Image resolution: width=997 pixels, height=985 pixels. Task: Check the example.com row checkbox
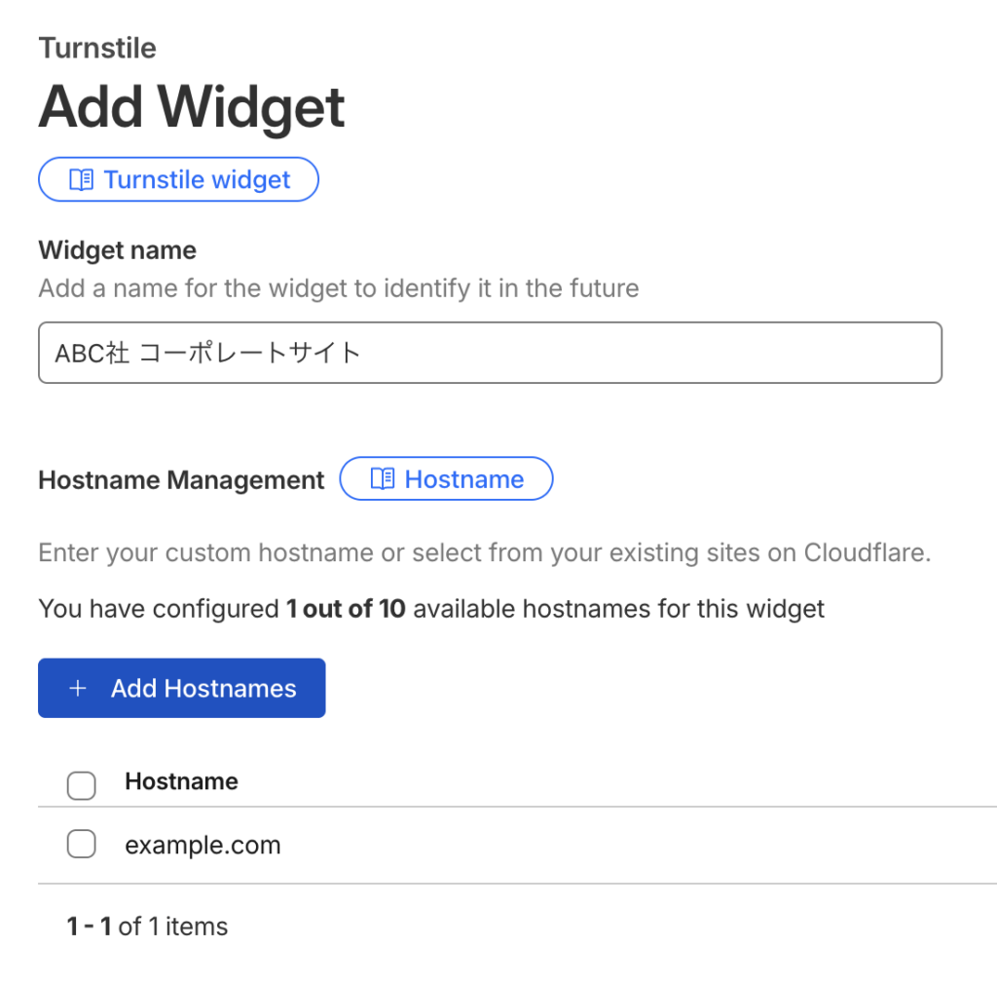point(81,845)
